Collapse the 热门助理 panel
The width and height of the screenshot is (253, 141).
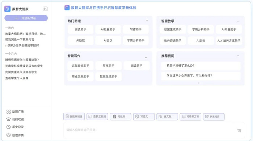(147, 20)
